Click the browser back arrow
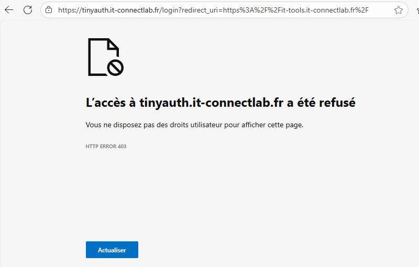419x267 pixels. point(9,10)
